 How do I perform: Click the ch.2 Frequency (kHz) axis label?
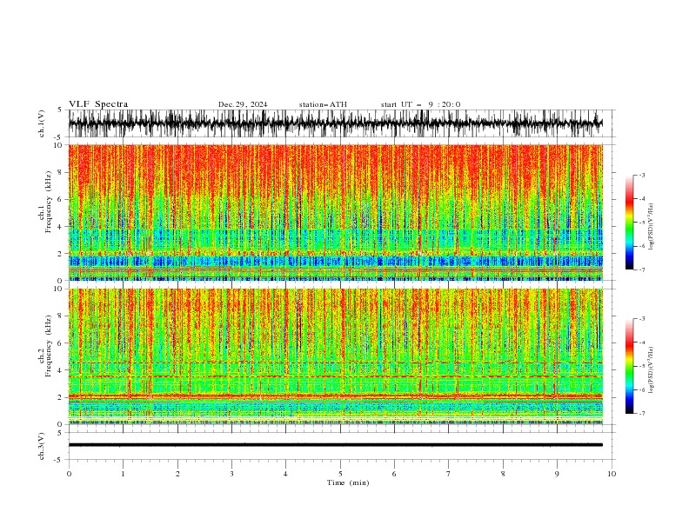pos(45,346)
